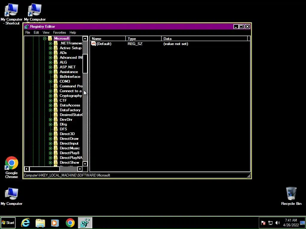
Task: Sort values by Type column header
Action: [x=143, y=38]
